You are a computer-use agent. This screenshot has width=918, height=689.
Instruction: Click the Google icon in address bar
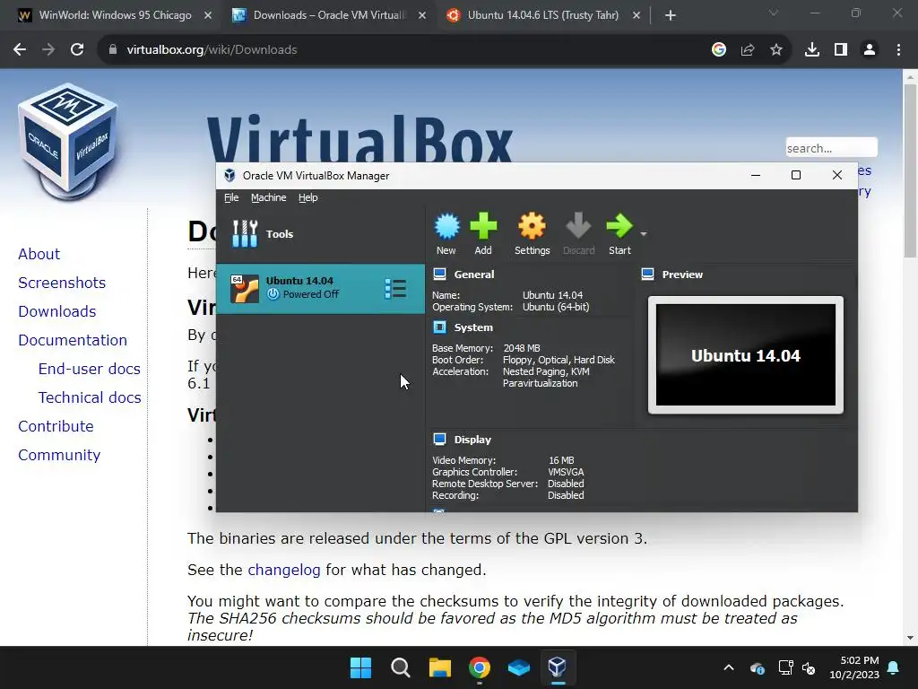click(718, 50)
